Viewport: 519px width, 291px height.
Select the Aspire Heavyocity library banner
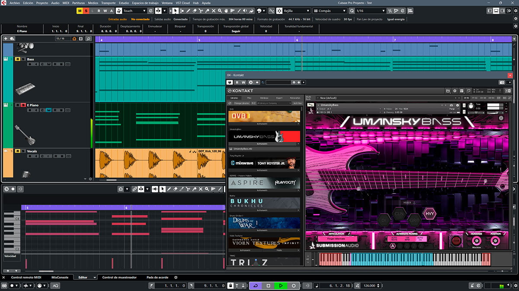pos(264,183)
